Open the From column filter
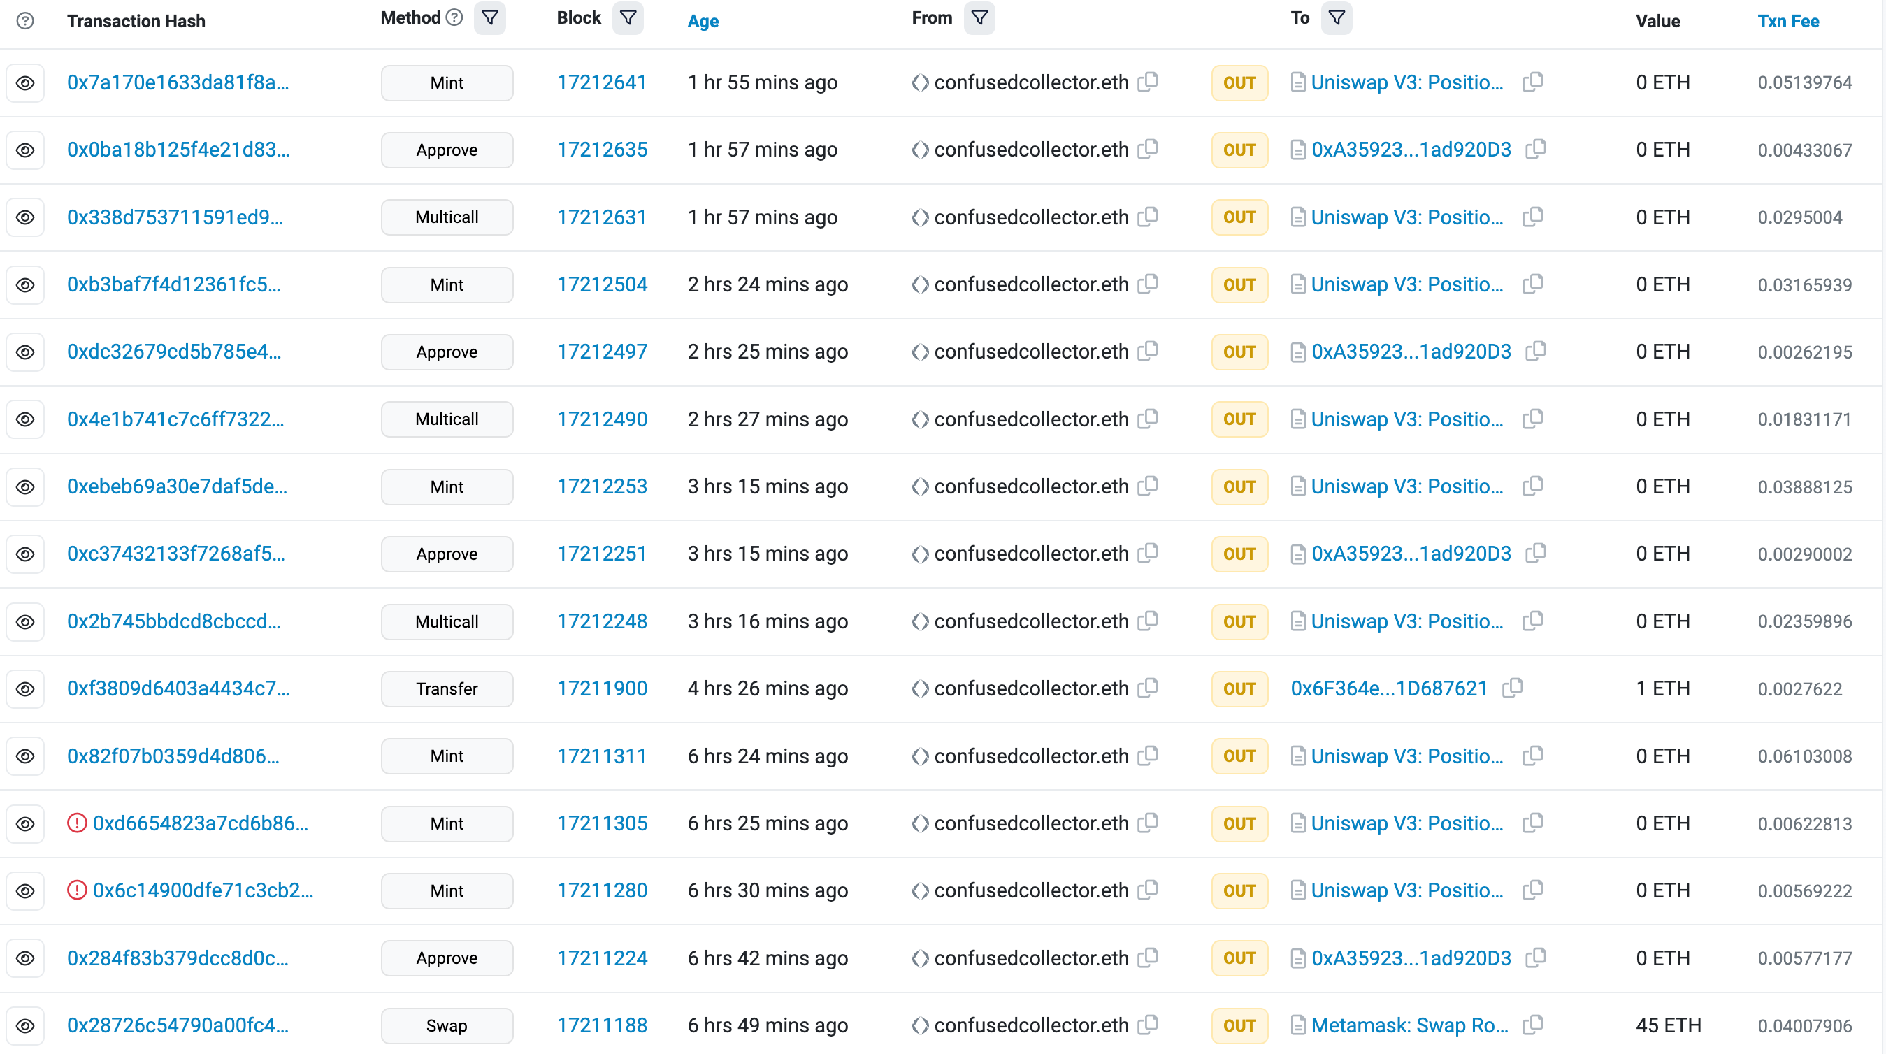1886x1054 pixels. tap(979, 17)
